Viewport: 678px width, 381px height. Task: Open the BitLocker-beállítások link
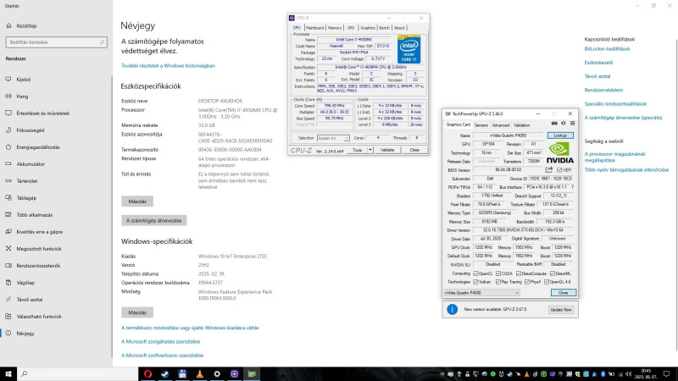607,49
